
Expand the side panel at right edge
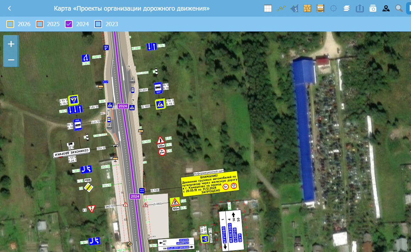pyautogui.click(x=408, y=8)
